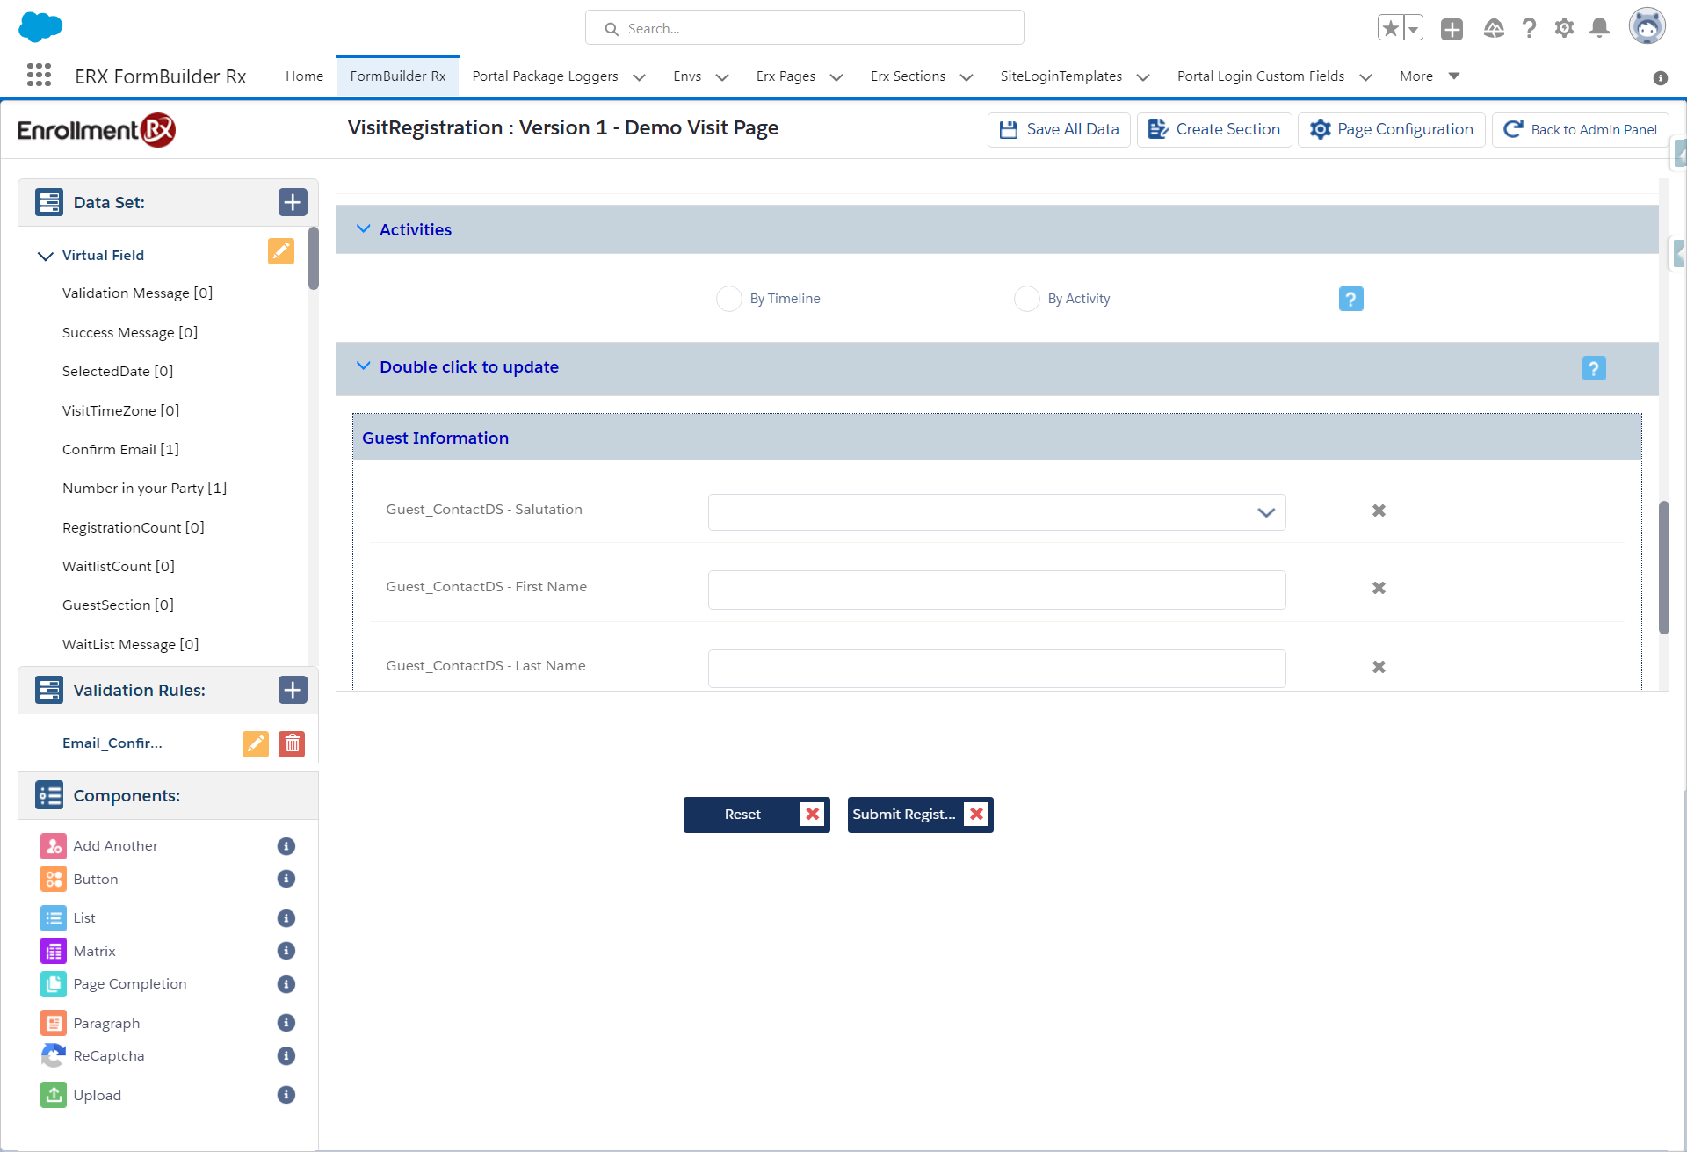This screenshot has width=1687, height=1152.
Task: Collapse the Activities section
Action: (x=363, y=229)
